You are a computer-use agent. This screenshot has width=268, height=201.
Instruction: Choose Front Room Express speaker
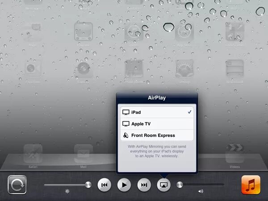click(157, 135)
